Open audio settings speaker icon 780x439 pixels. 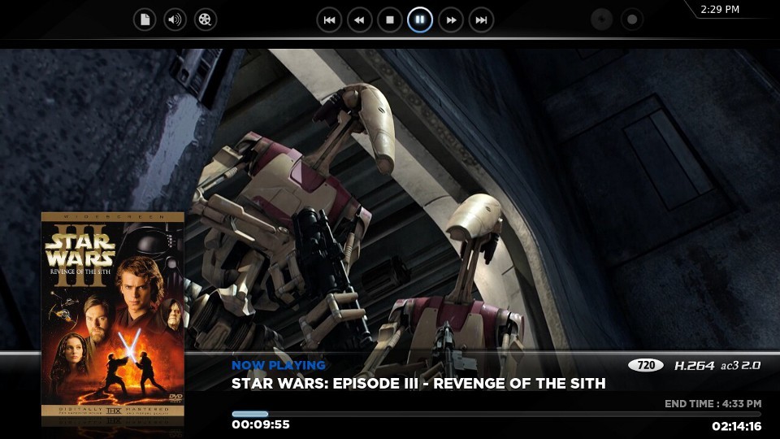pyautogui.click(x=175, y=20)
